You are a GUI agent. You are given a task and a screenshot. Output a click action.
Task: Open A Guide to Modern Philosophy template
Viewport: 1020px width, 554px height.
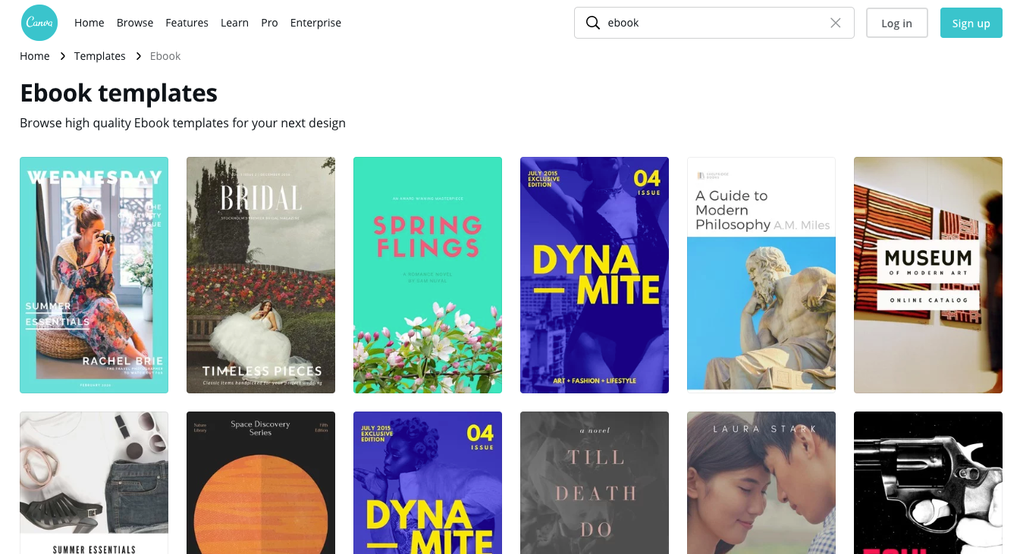pos(761,274)
